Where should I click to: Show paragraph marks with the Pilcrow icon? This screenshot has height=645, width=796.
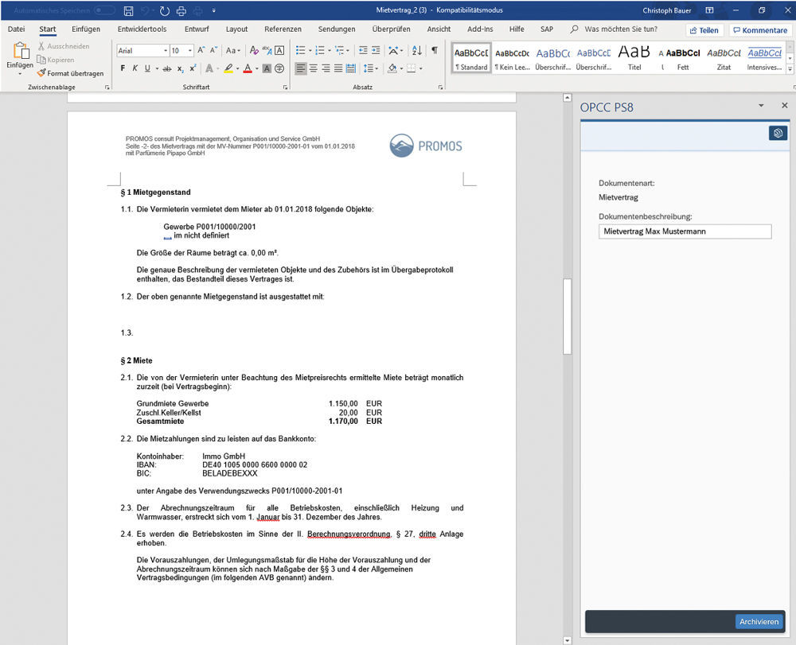pos(435,50)
